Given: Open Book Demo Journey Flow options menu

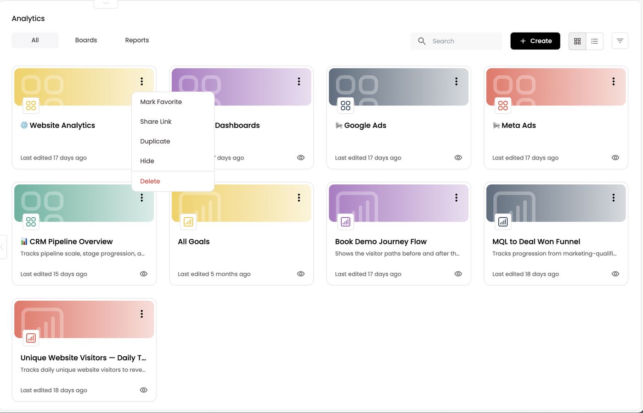Looking at the screenshot, I should (x=456, y=198).
